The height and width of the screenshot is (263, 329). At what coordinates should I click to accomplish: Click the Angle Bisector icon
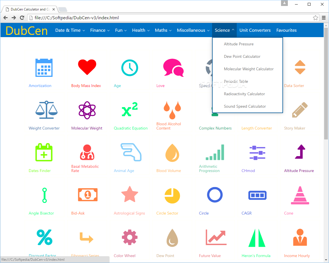[44, 195]
